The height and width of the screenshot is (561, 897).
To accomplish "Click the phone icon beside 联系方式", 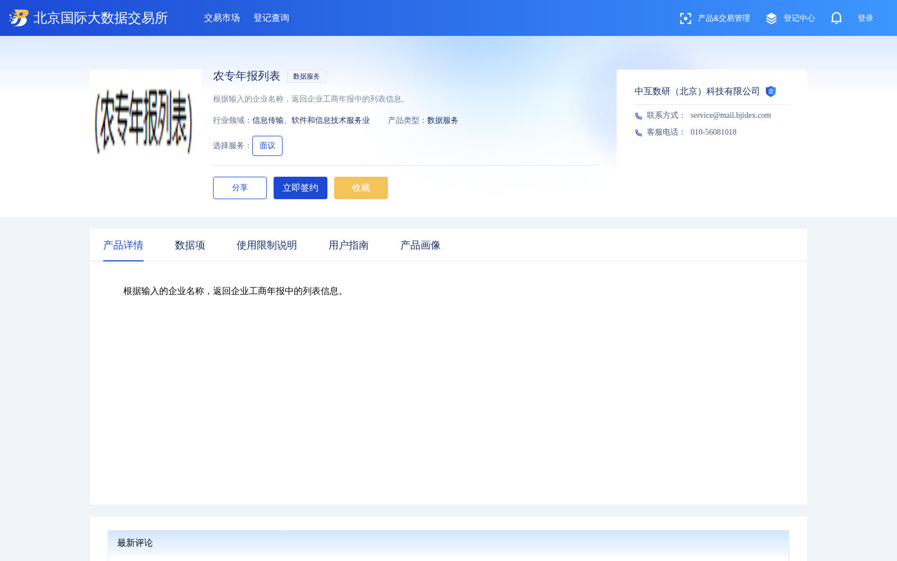I will pos(639,116).
